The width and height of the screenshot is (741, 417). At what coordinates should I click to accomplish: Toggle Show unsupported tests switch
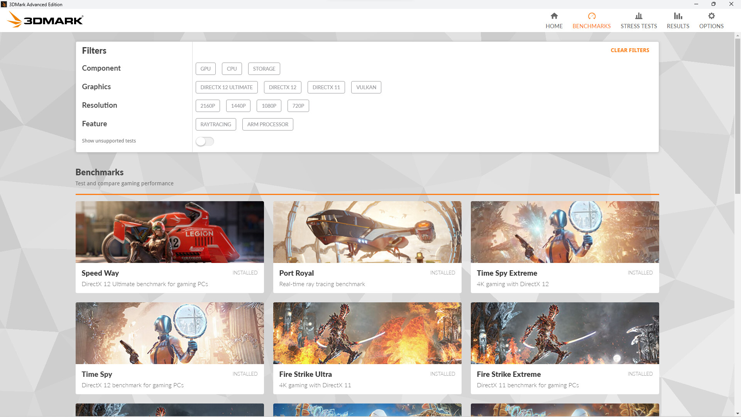[205, 142]
